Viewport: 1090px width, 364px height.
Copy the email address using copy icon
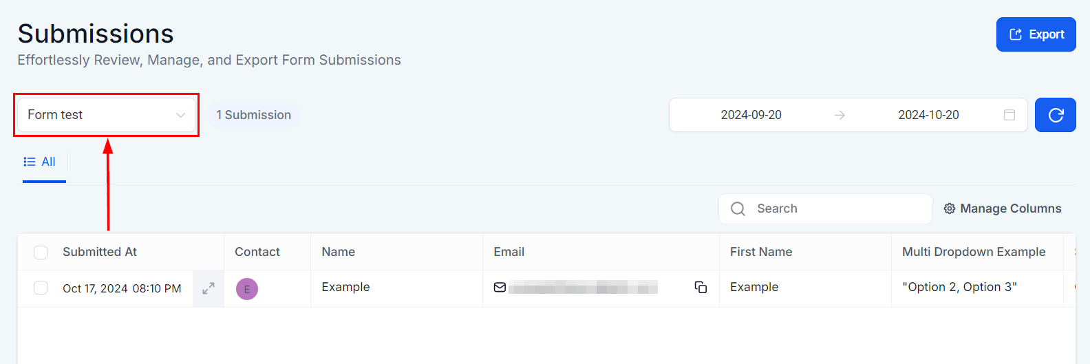pyautogui.click(x=701, y=288)
